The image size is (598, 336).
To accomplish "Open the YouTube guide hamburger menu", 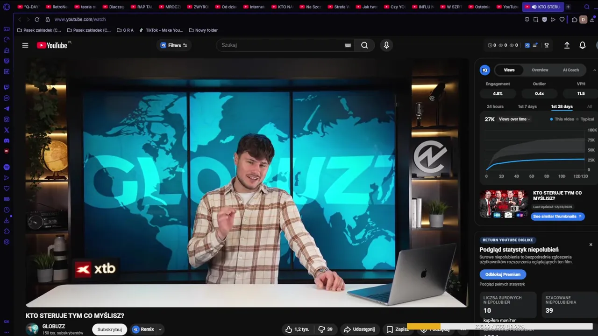I will [x=25, y=45].
